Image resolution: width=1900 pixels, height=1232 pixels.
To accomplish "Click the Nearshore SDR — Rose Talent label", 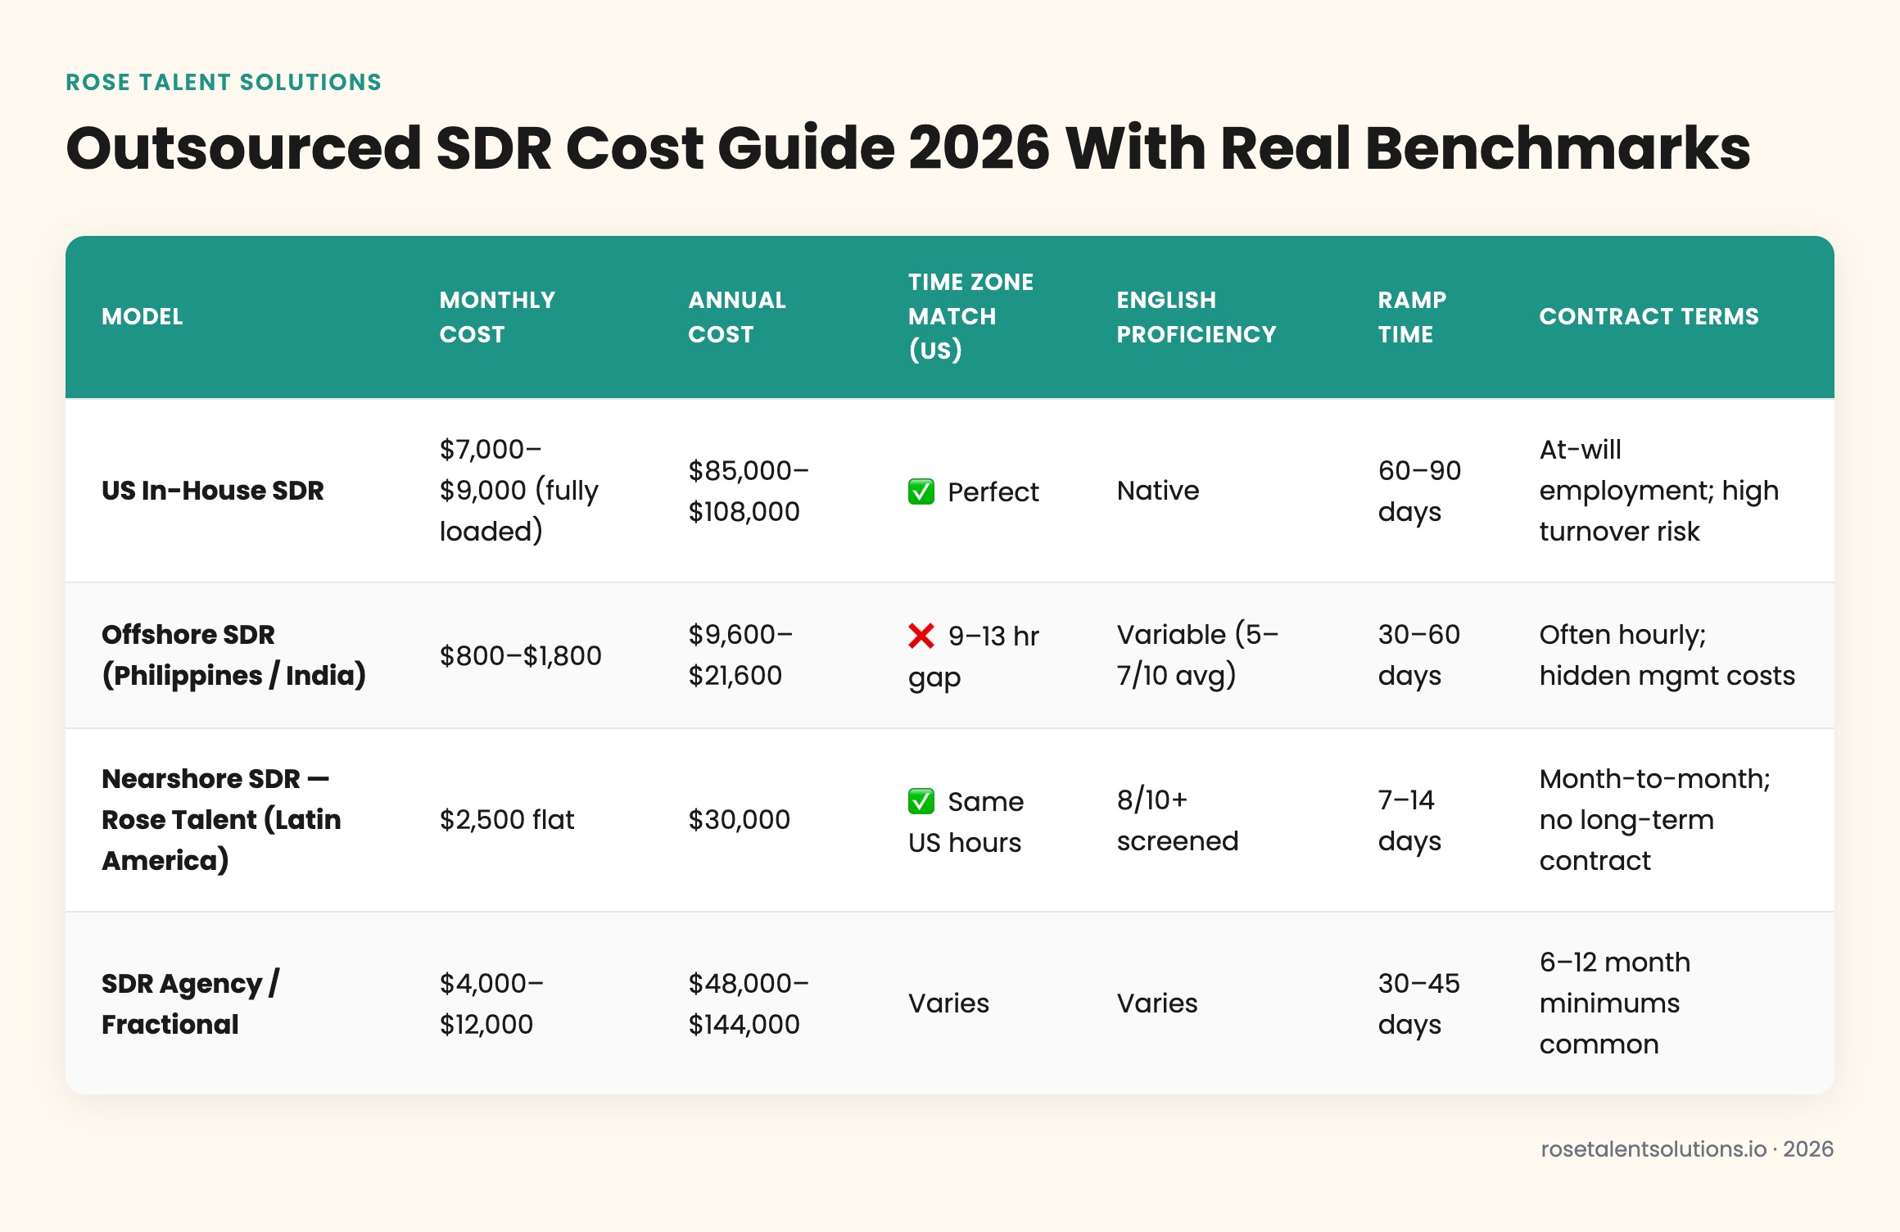I will point(221,819).
